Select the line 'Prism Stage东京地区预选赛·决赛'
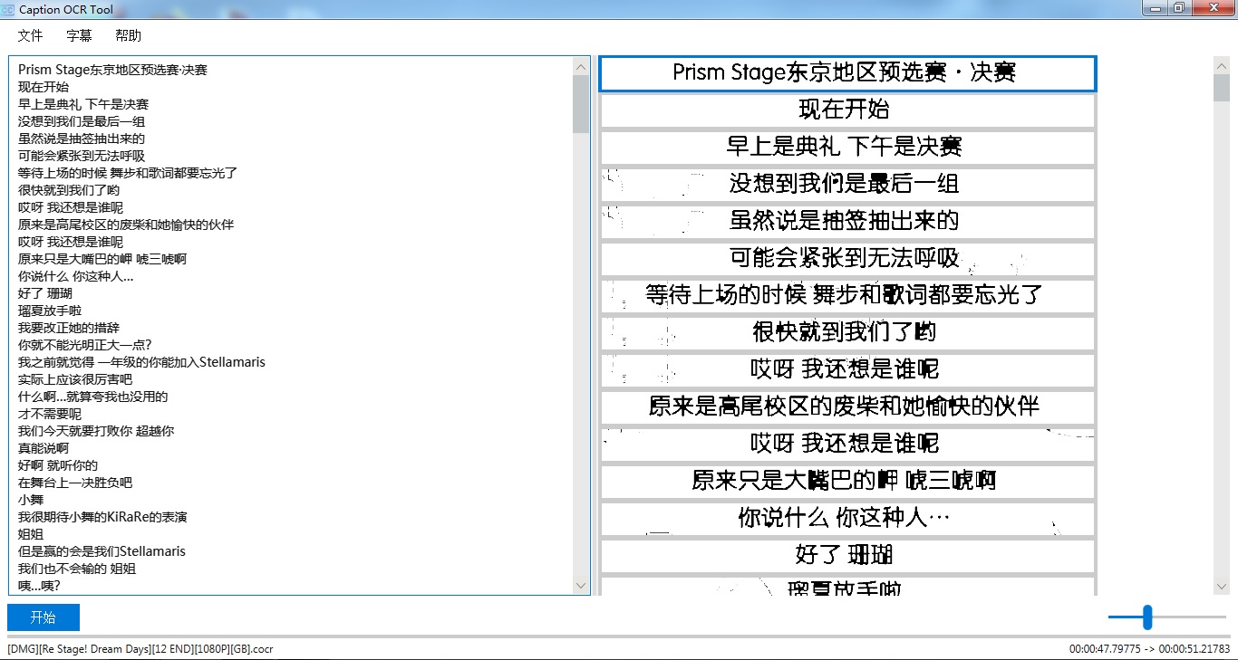 [x=112, y=70]
